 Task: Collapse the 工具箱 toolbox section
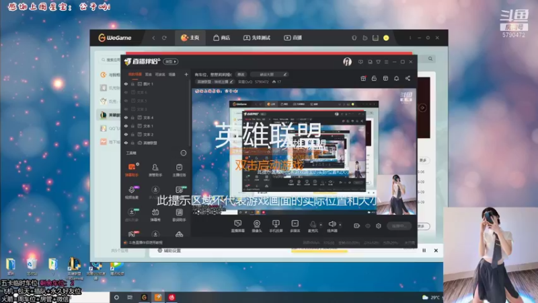(183, 153)
